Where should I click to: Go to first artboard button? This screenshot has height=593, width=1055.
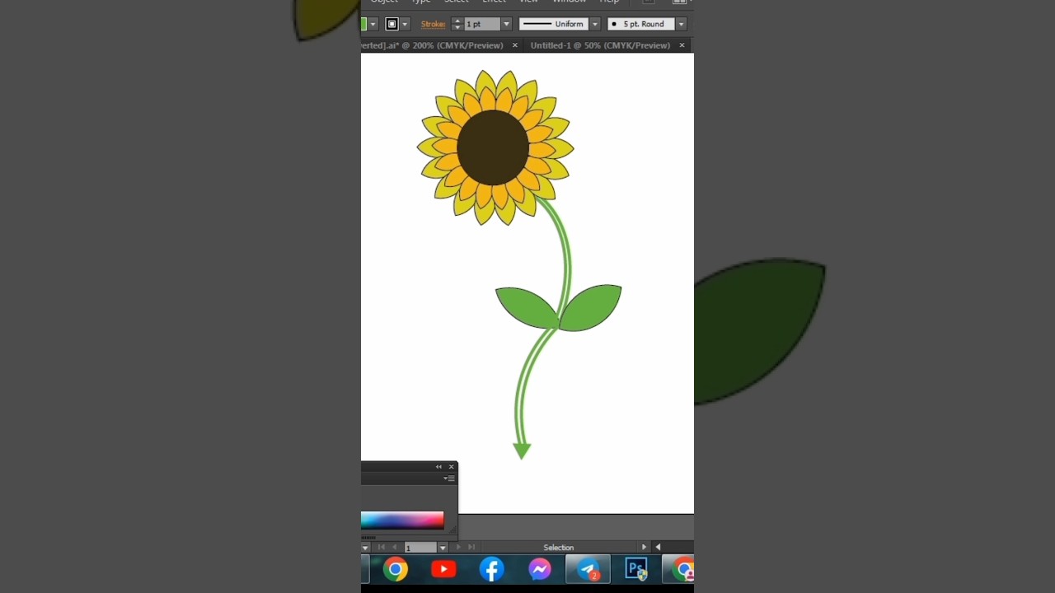tap(381, 547)
